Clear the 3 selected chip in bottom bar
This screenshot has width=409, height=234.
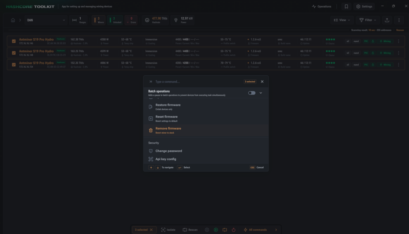[x=151, y=230]
